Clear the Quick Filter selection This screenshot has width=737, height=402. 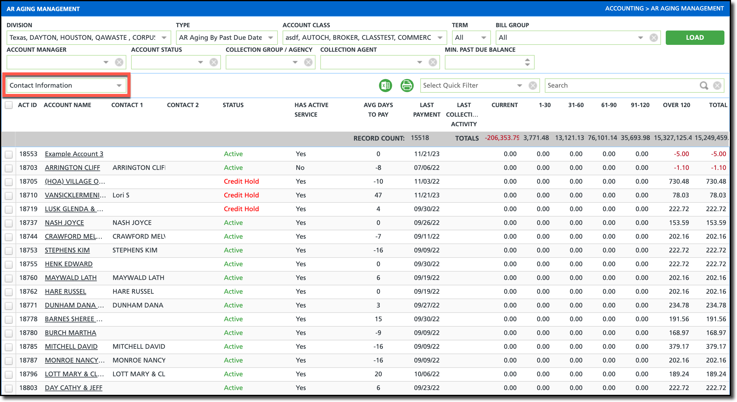coord(533,86)
